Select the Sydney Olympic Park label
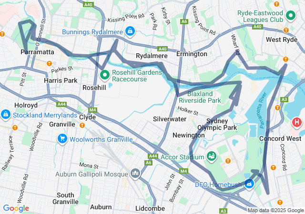 (217, 124)
